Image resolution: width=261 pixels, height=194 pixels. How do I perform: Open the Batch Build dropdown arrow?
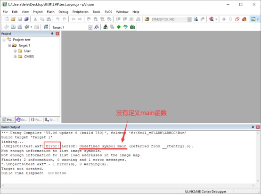[31, 27]
